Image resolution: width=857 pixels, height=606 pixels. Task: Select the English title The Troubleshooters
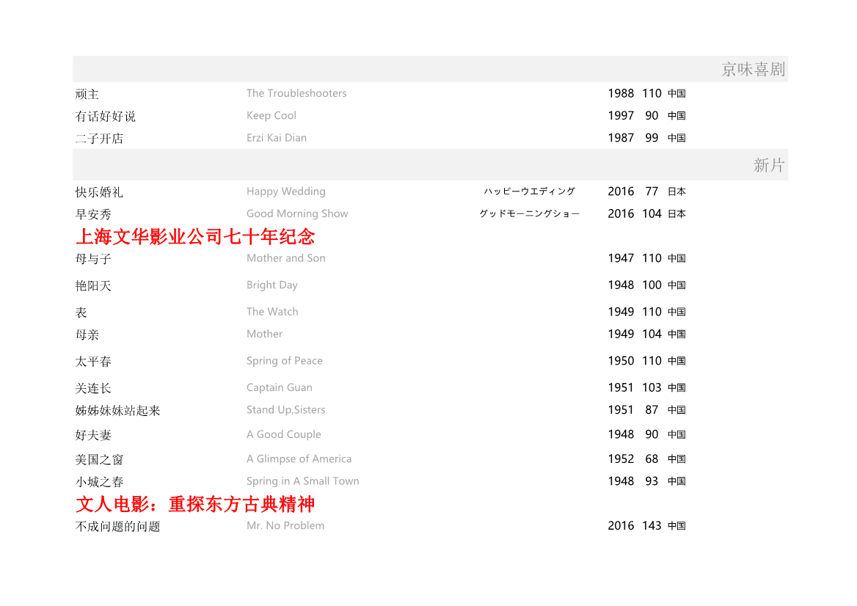pos(296,93)
